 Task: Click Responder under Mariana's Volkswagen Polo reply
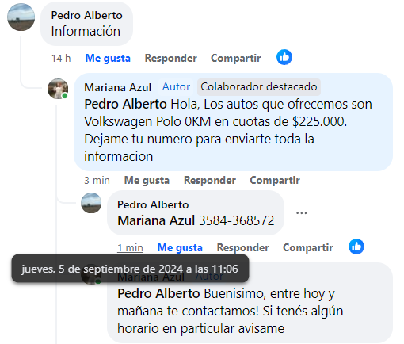point(210,180)
